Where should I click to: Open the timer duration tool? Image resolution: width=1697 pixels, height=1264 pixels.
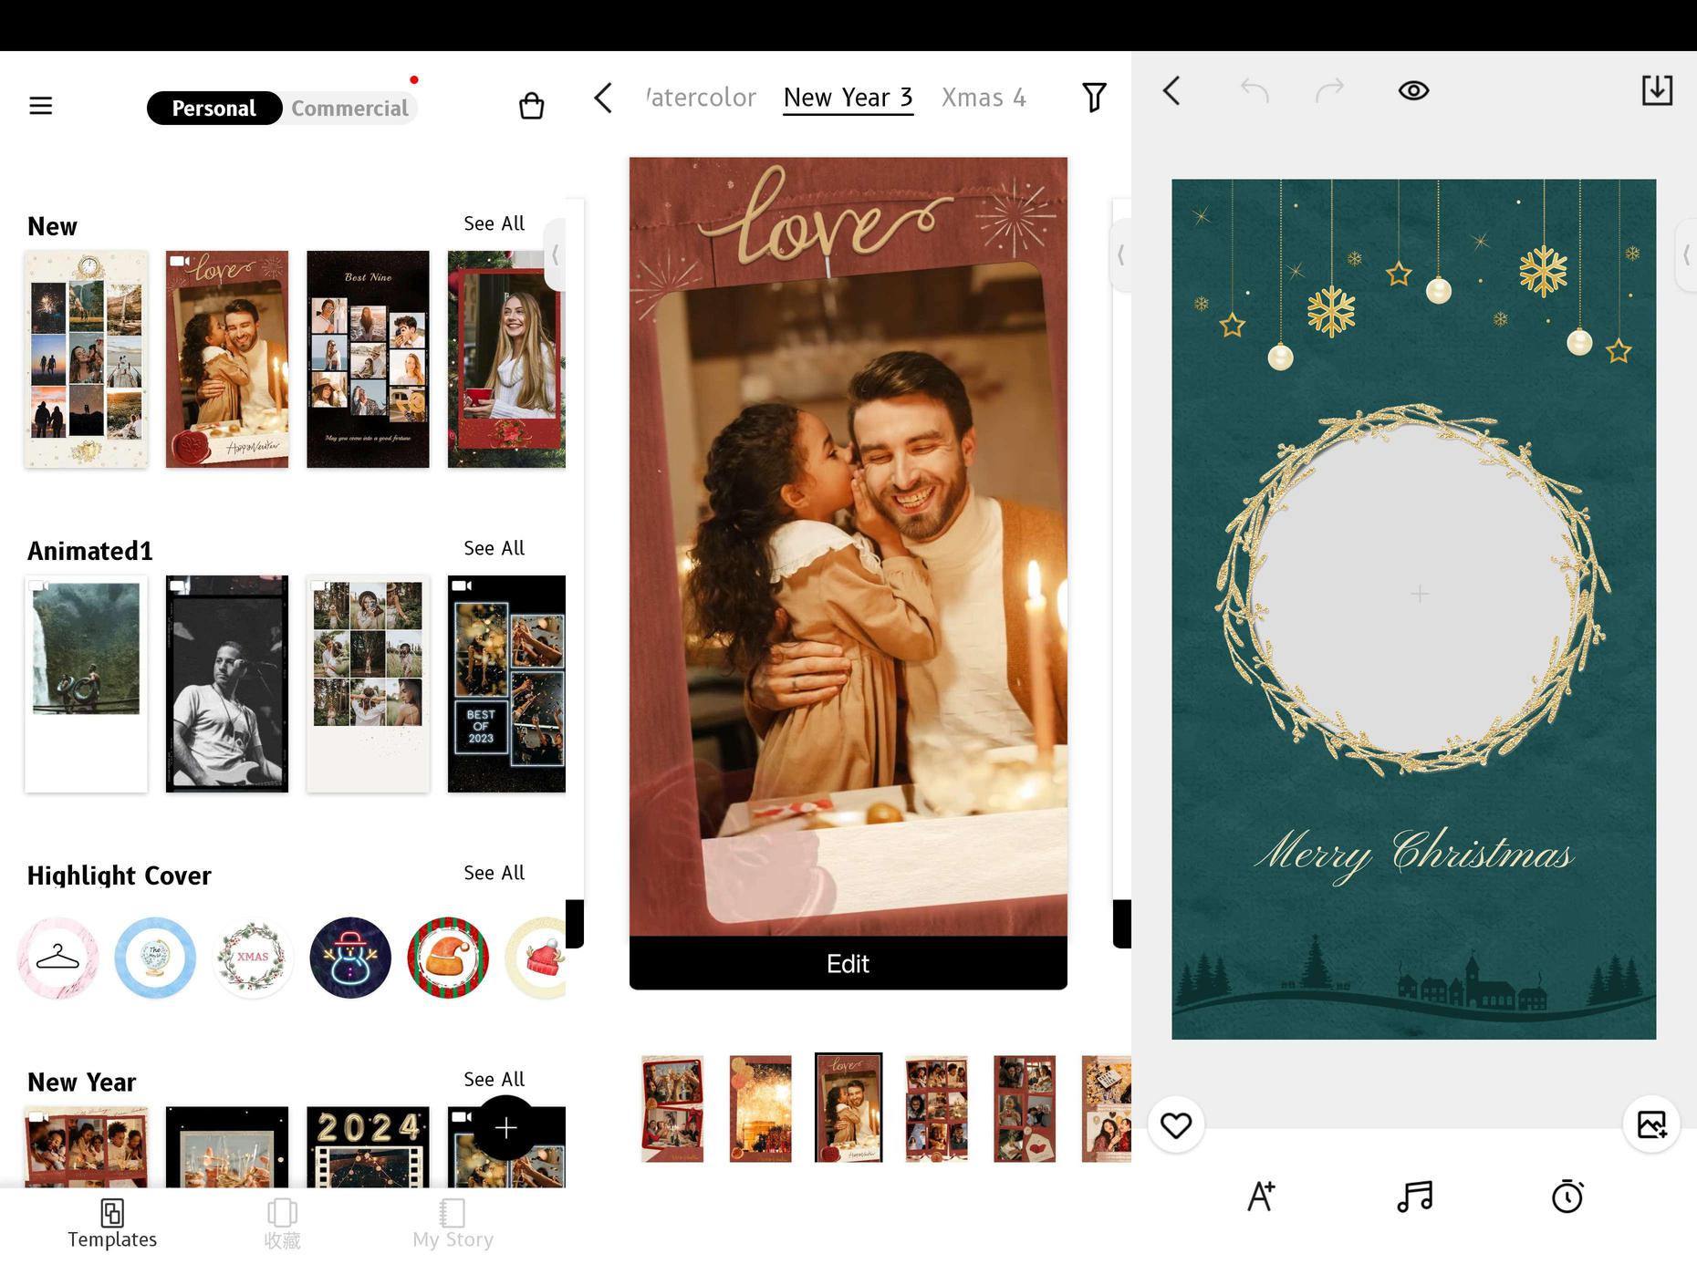(x=1567, y=1196)
